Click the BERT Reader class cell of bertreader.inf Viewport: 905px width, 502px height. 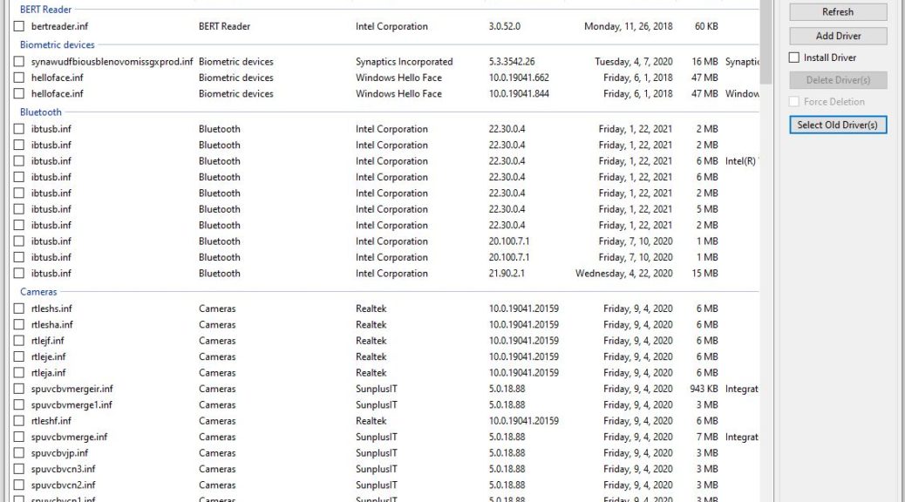[x=225, y=26]
